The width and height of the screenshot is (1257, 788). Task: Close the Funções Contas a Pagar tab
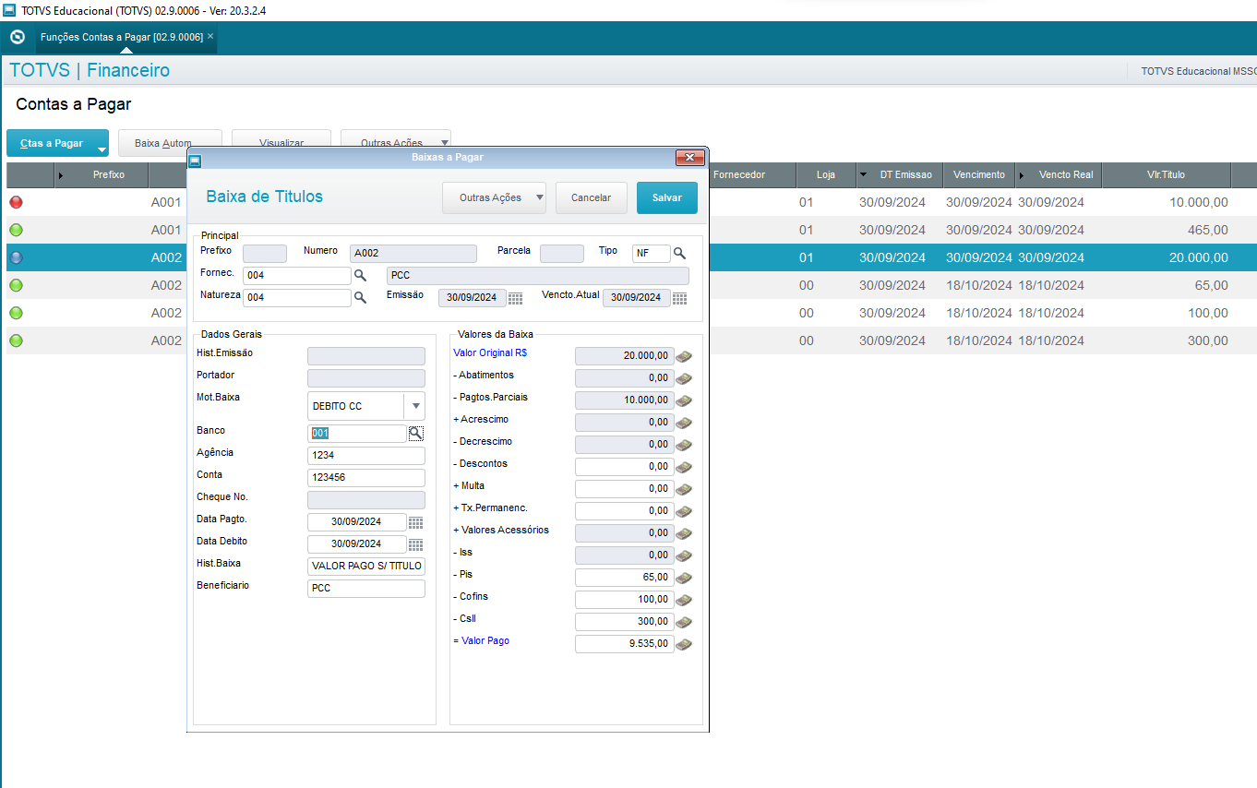coord(210,36)
